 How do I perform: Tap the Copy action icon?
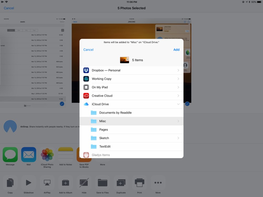click(x=10, y=183)
